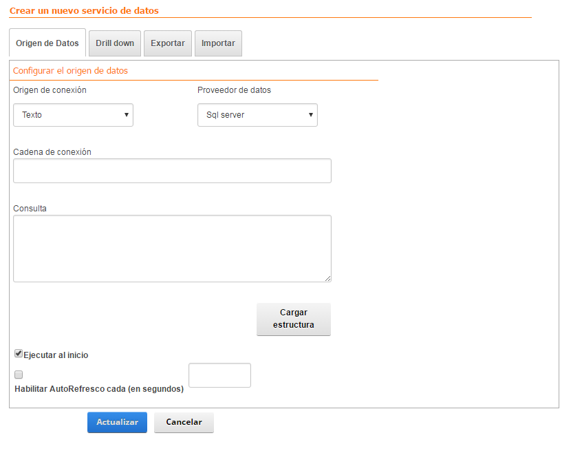Uncheck the Ejecutar al inicio checkbox
The image size is (571, 451).
(x=19, y=353)
